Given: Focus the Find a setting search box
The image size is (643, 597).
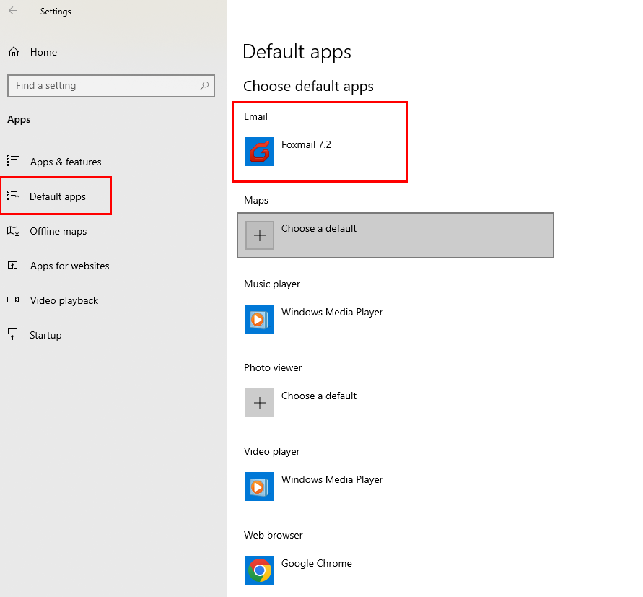Looking at the screenshot, I should tap(110, 86).
